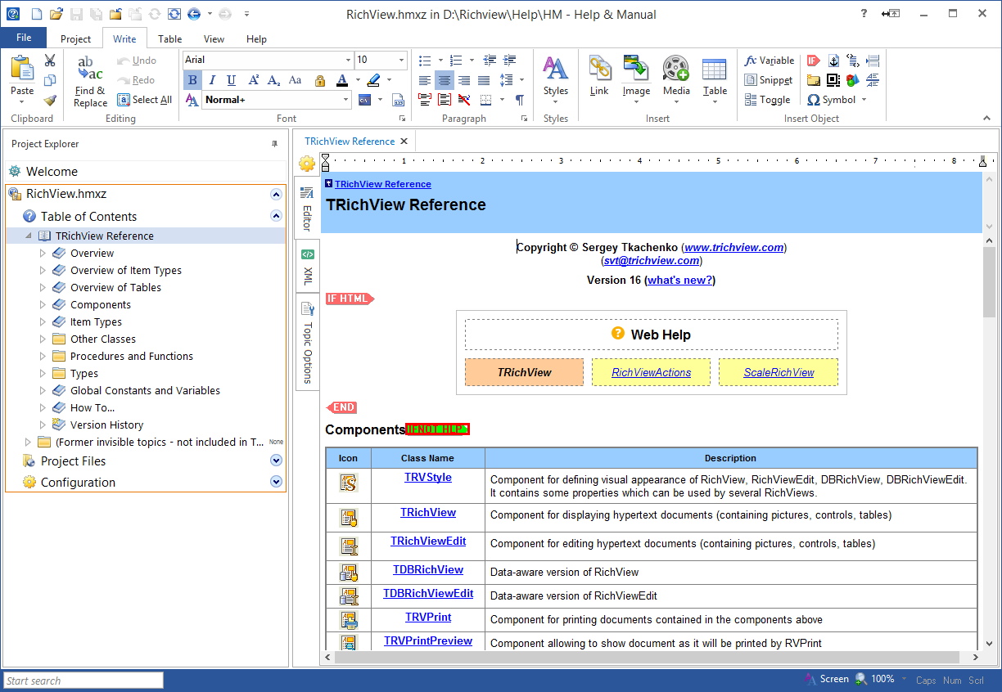Viewport: 1002px width, 692px height.
Task: Toggle italic formatting
Action: 211,79
